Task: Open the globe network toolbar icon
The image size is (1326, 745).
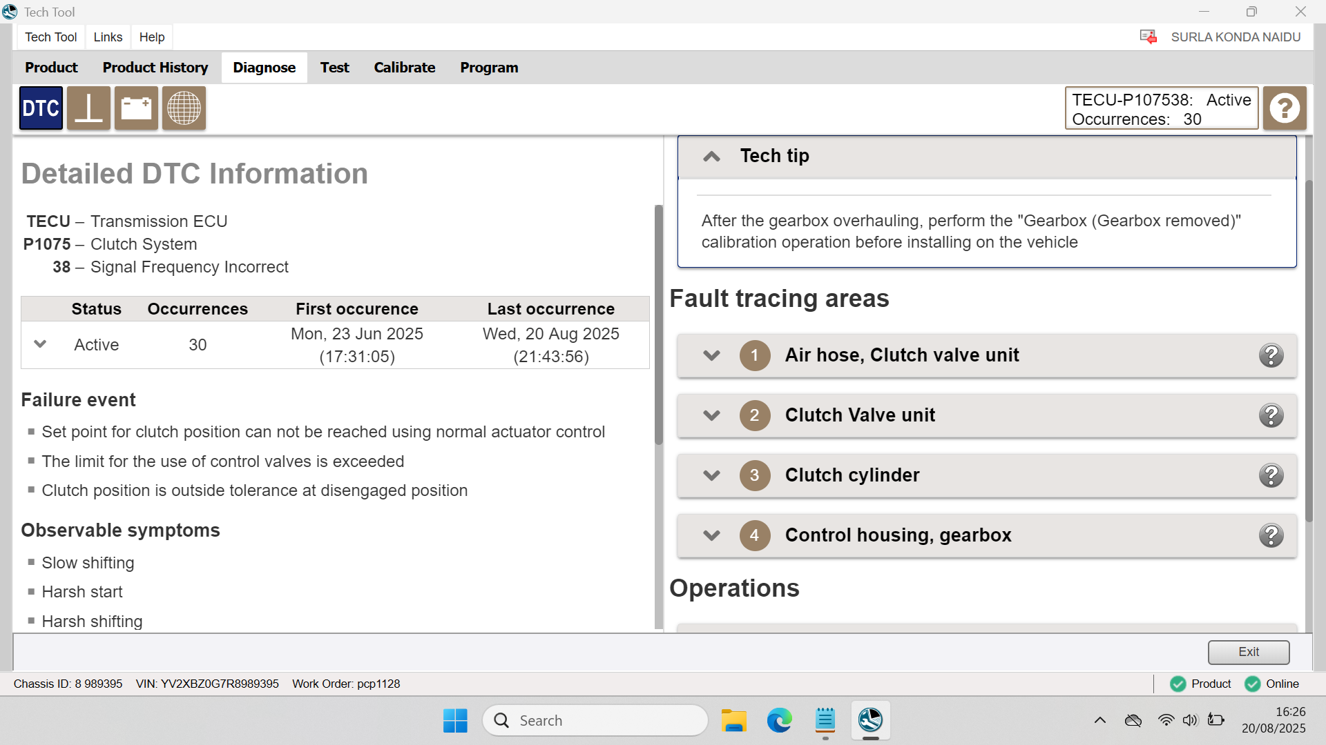Action: click(184, 108)
